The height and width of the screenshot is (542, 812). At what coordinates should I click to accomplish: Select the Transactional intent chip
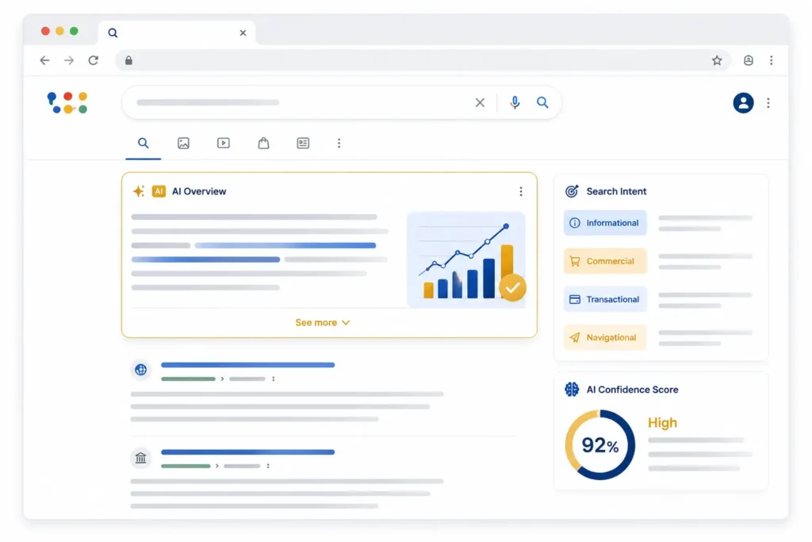pos(605,299)
